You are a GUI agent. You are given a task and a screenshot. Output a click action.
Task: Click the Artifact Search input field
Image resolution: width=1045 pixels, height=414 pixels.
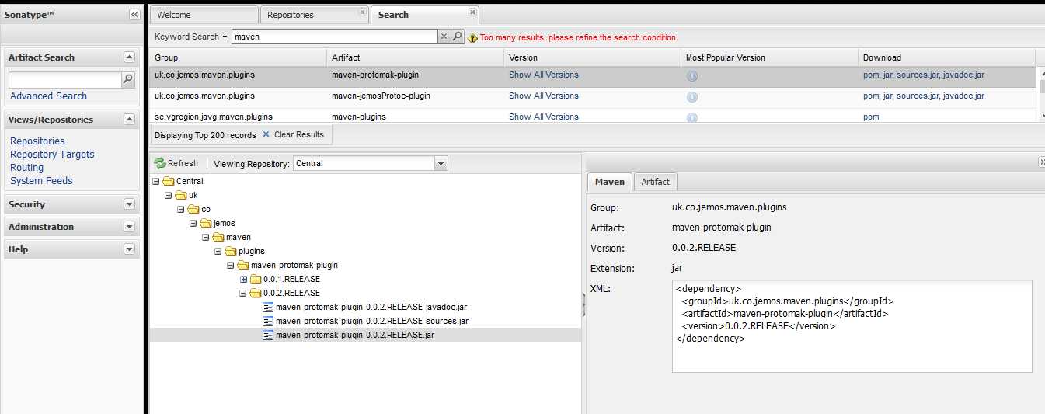click(65, 79)
